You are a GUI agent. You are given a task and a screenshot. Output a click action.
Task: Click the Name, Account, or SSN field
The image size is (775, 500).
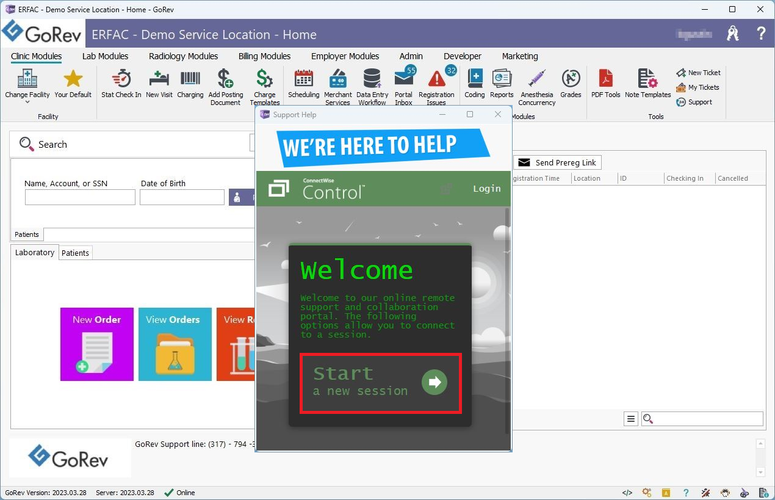tap(80, 197)
